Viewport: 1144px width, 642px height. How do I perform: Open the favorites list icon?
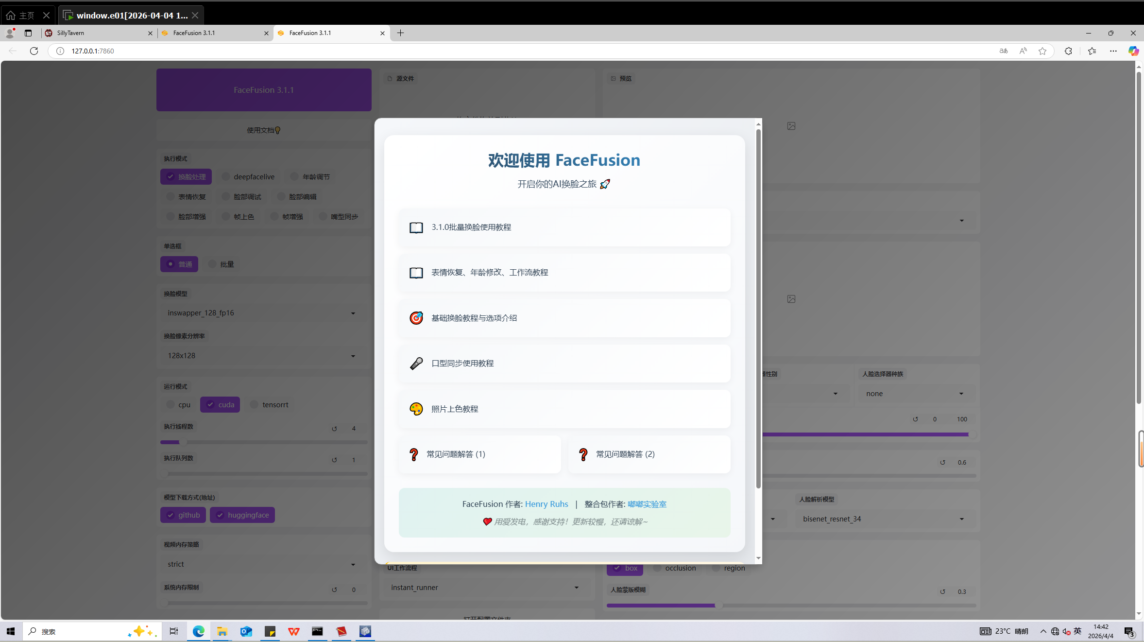pyautogui.click(x=1092, y=51)
